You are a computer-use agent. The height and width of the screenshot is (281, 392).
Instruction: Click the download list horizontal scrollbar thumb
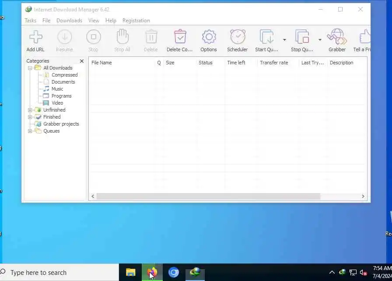click(x=209, y=197)
